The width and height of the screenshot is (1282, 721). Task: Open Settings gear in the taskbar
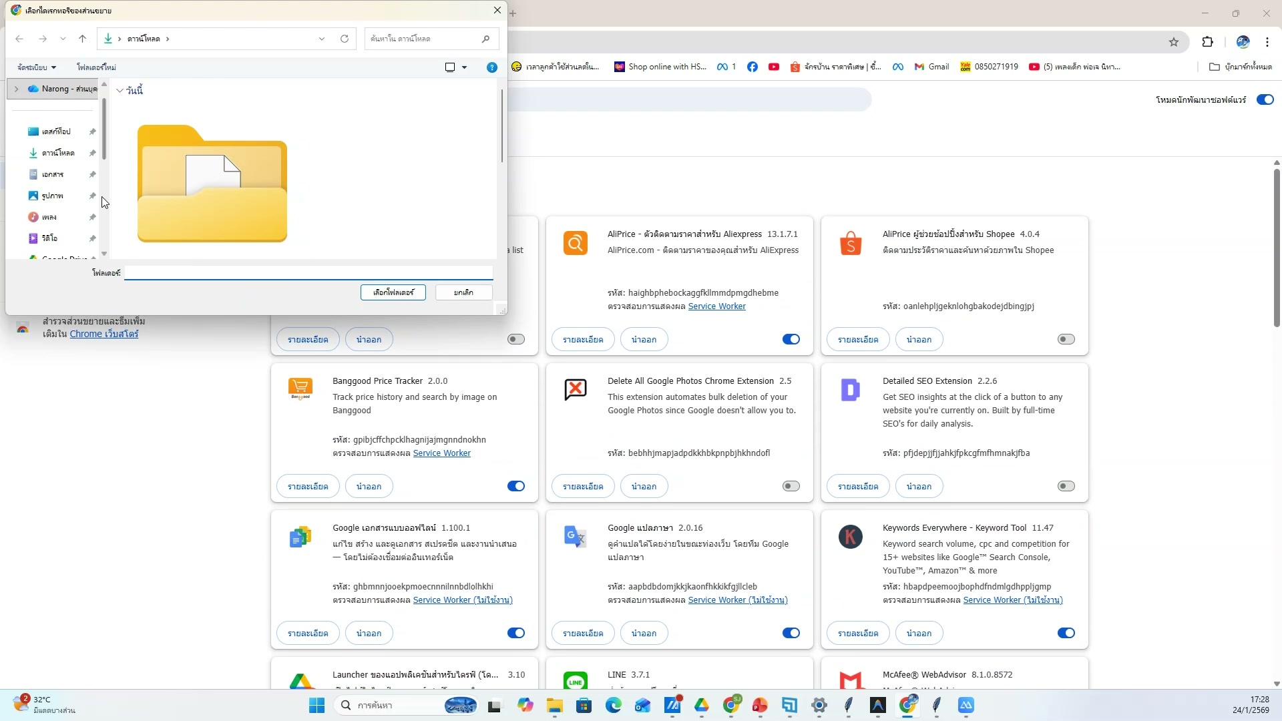pyautogui.click(x=819, y=705)
